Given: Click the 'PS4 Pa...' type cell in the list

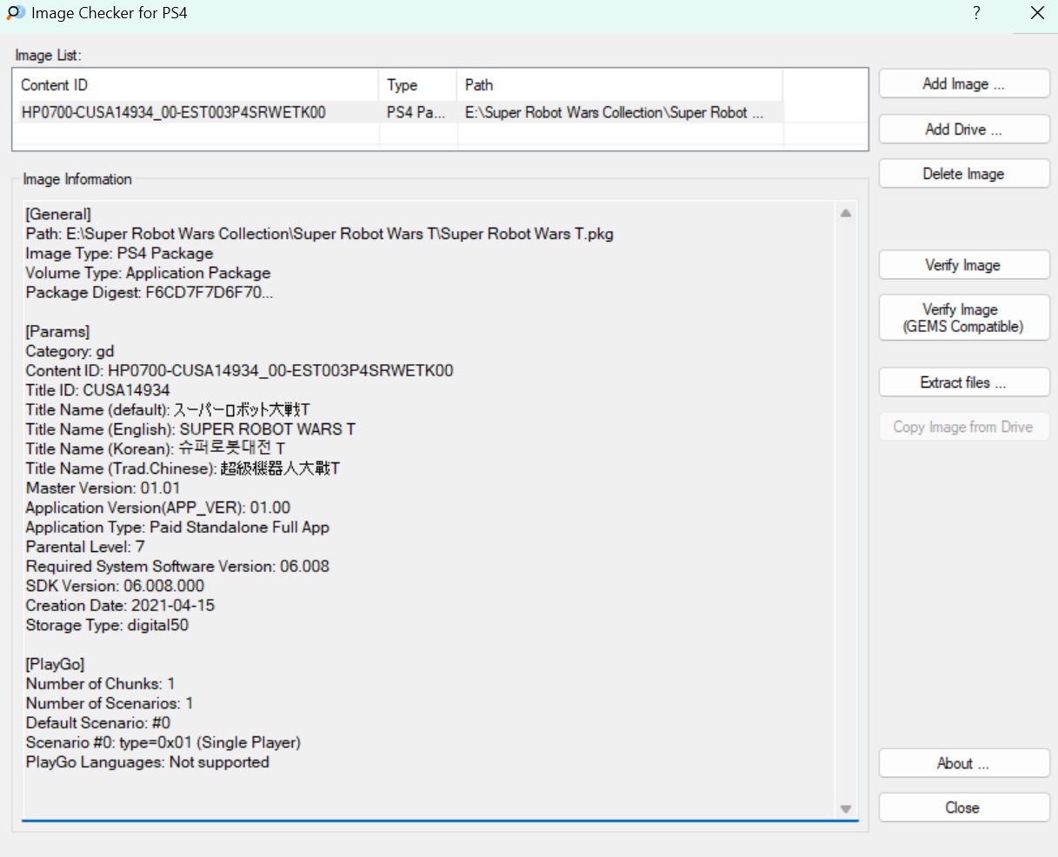Looking at the screenshot, I should pos(416,112).
